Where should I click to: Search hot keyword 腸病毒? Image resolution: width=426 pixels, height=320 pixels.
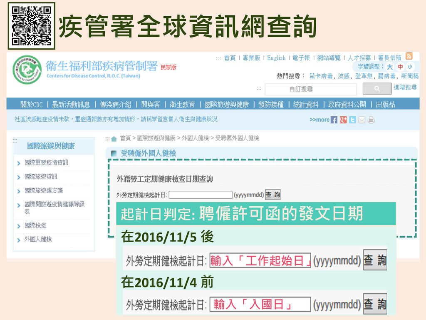386,76
